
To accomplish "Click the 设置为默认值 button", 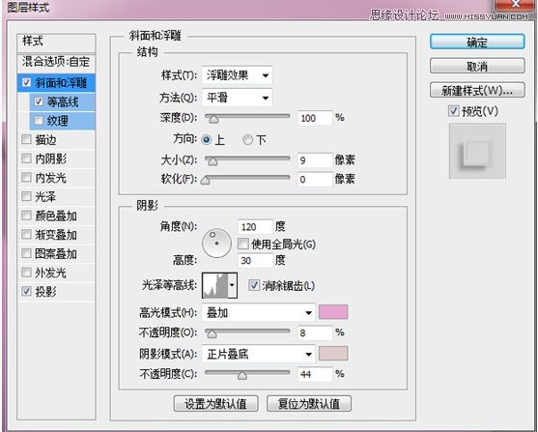I will pyautogui.click(x=215, y=404).
